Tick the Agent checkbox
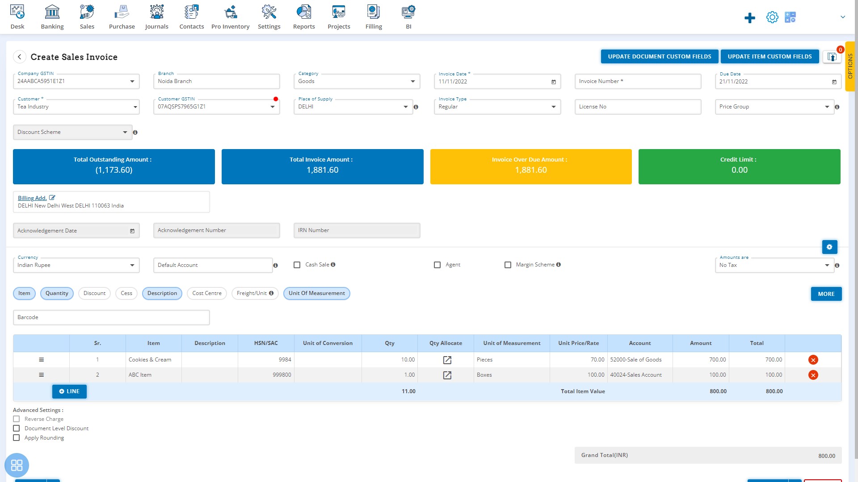Viewport: 858px width, 482px height. (437, 265)
